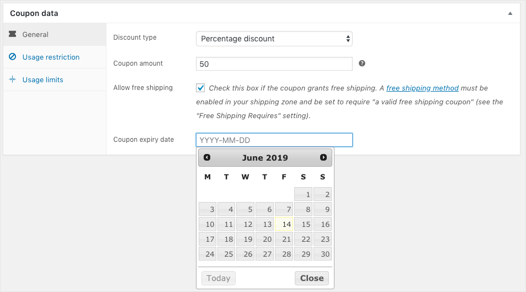This screenshot has width=526, height=292.
Task: Click the Today button in calendar
Action: click(x=218, y=278)
